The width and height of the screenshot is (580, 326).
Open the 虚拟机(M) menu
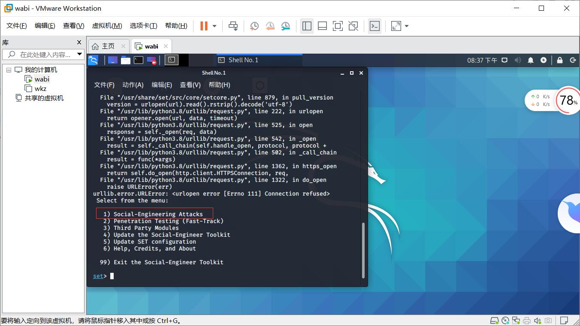point(107,26)
